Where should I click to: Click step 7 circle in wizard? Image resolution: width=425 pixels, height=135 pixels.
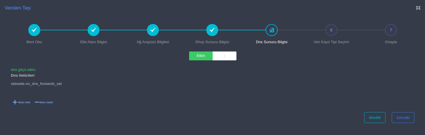pos(391,30)
